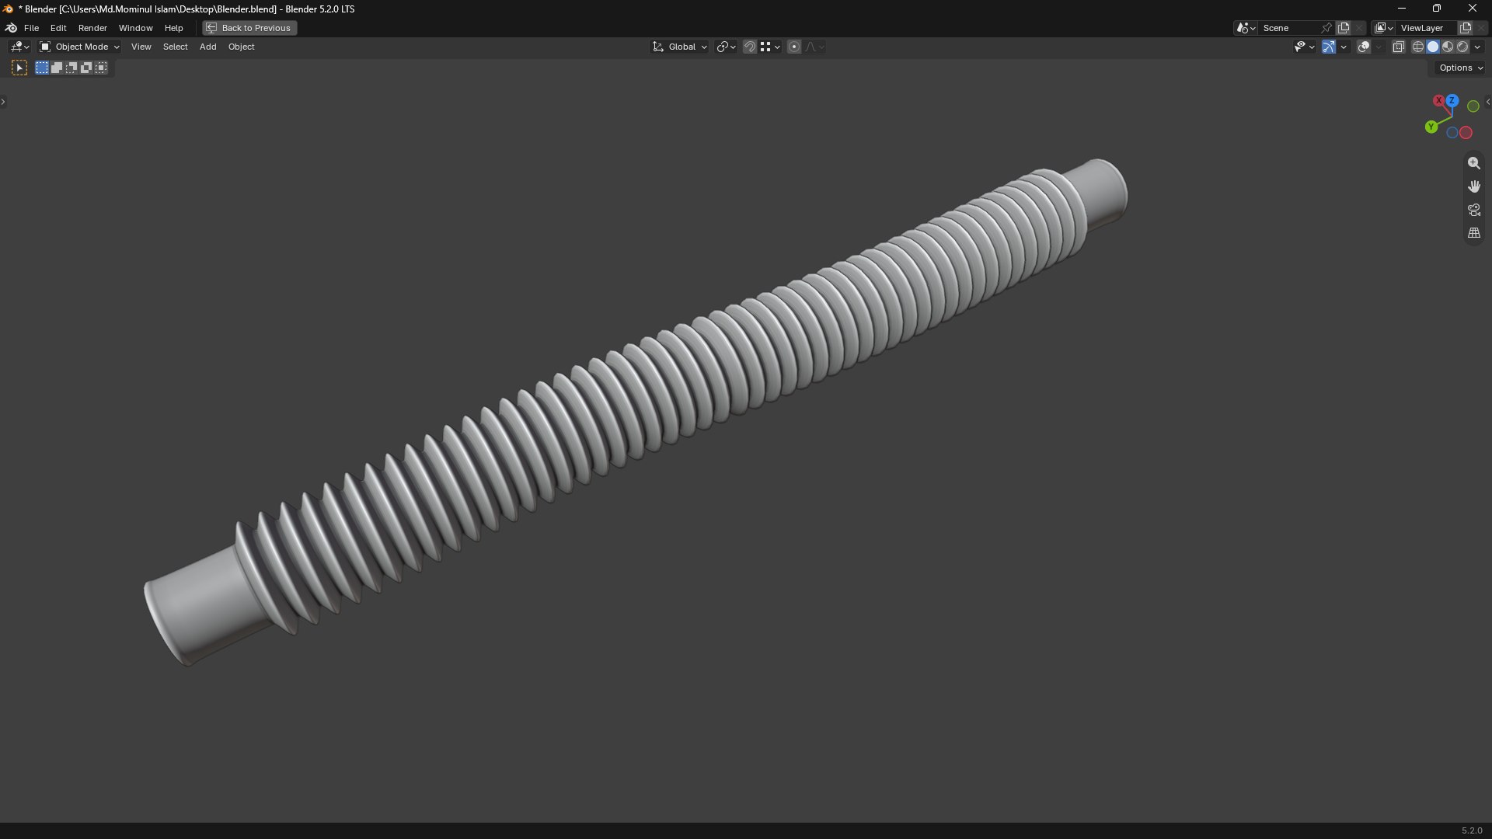Open the Add menu in viewport header
This screenshot has width=1492, height=839.
[207, 47]
